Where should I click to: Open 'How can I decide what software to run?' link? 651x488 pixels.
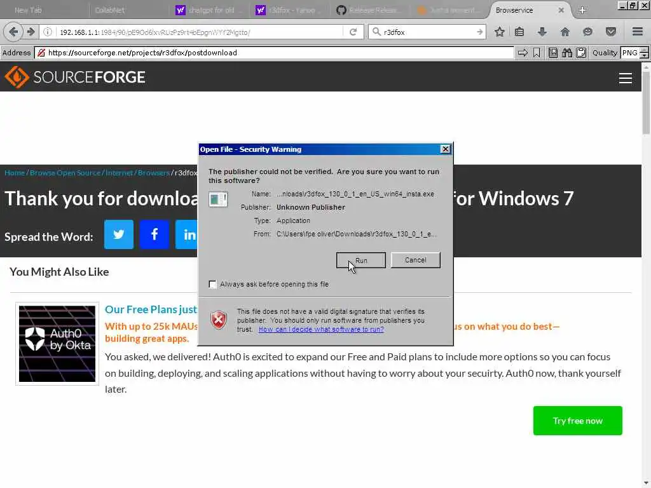pos(321,329)
